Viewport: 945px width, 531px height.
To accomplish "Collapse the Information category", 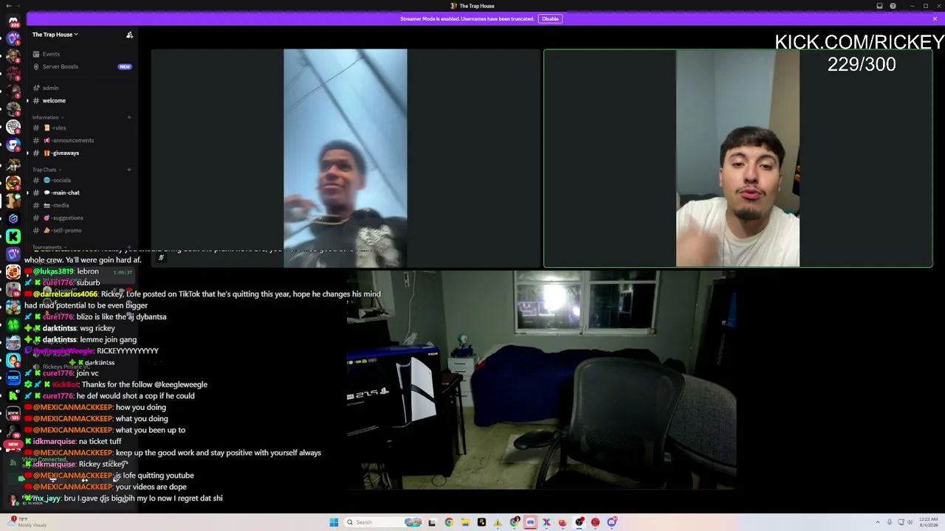I will (47, 117).
